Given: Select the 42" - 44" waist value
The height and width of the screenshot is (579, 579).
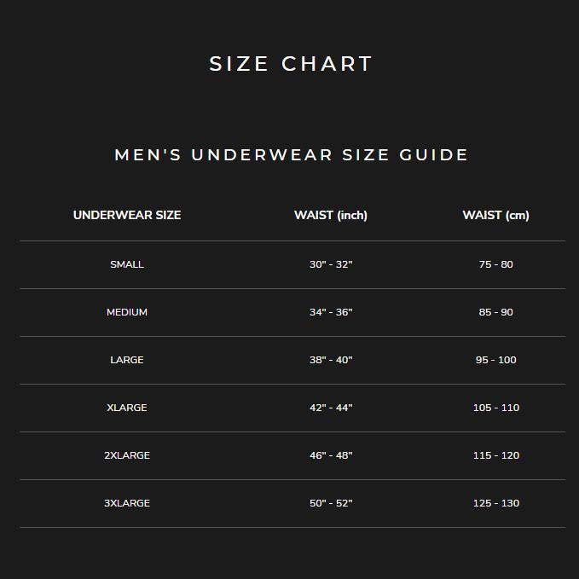Looking at the screenshot, I should [331, 408].
